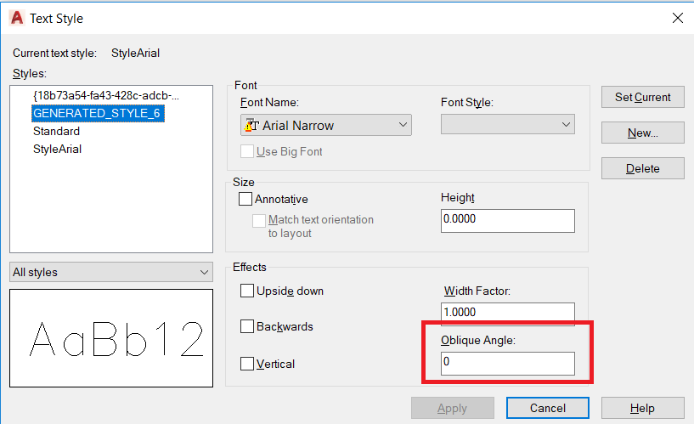Screen dimensions: 694x424
Task: Select StyleArial in the Styles list
Action: pos(57,149)
